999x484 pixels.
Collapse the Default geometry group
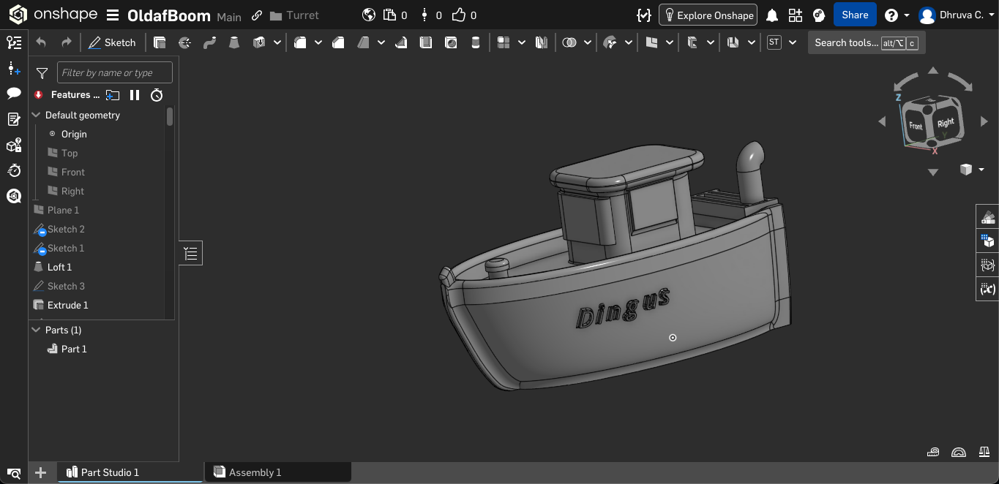coord(36,115)
